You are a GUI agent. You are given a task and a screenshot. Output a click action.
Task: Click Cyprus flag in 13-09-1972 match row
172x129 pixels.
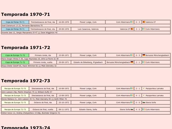coord(144,96)
